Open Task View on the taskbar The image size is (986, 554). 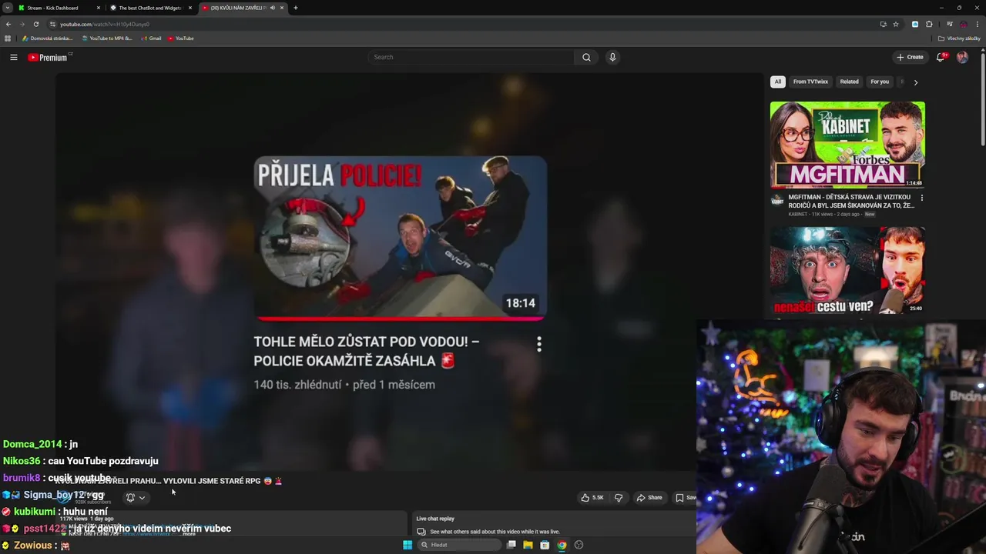(x=511, y=545)
